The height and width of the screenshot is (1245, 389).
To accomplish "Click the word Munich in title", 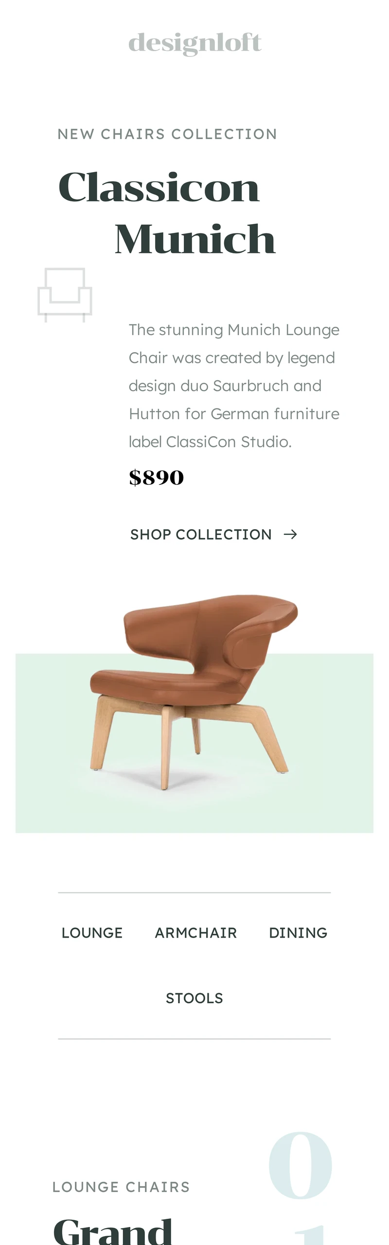I will [195, 239].
